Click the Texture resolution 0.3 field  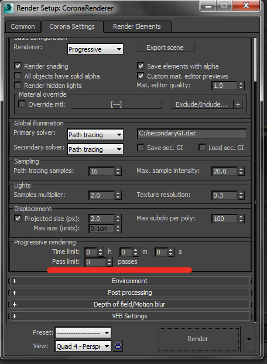tap(224, 195)
